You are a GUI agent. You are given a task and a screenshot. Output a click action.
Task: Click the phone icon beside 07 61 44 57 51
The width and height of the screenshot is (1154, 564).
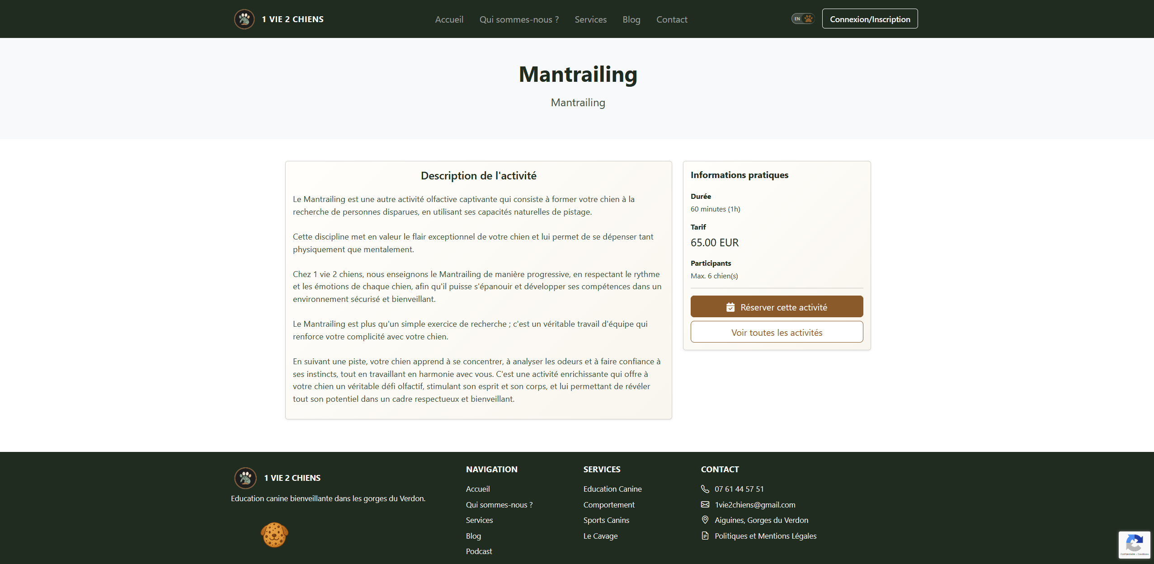(x=705, y=489)
